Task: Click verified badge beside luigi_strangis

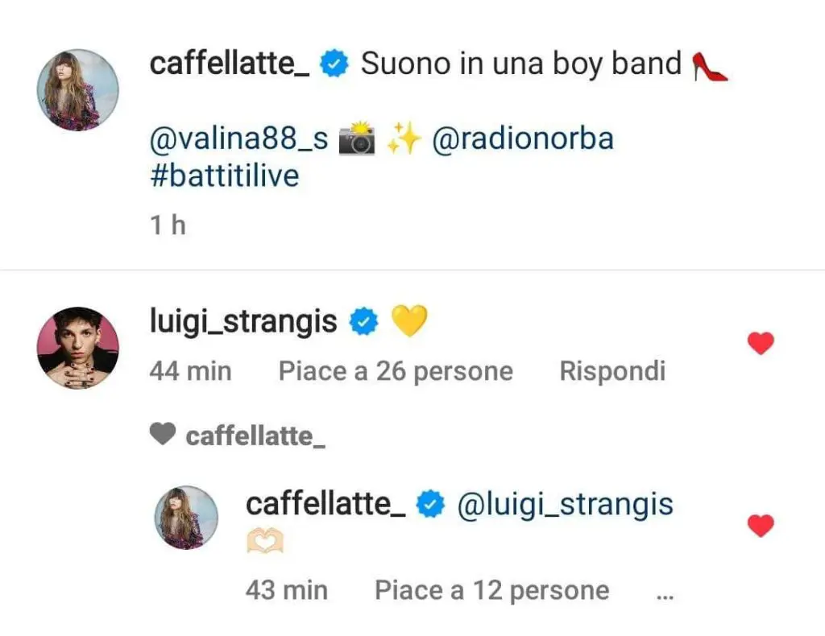Action: [363, 324]
